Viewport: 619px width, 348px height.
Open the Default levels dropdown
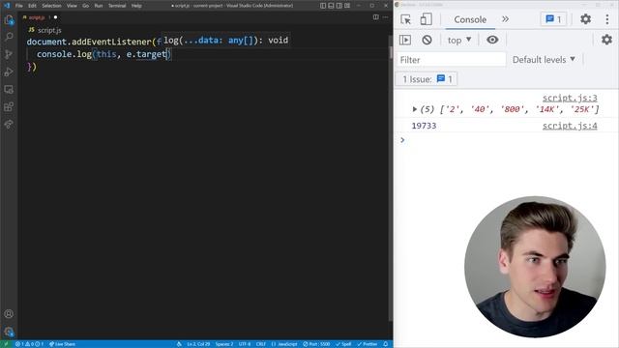point(544,60)
